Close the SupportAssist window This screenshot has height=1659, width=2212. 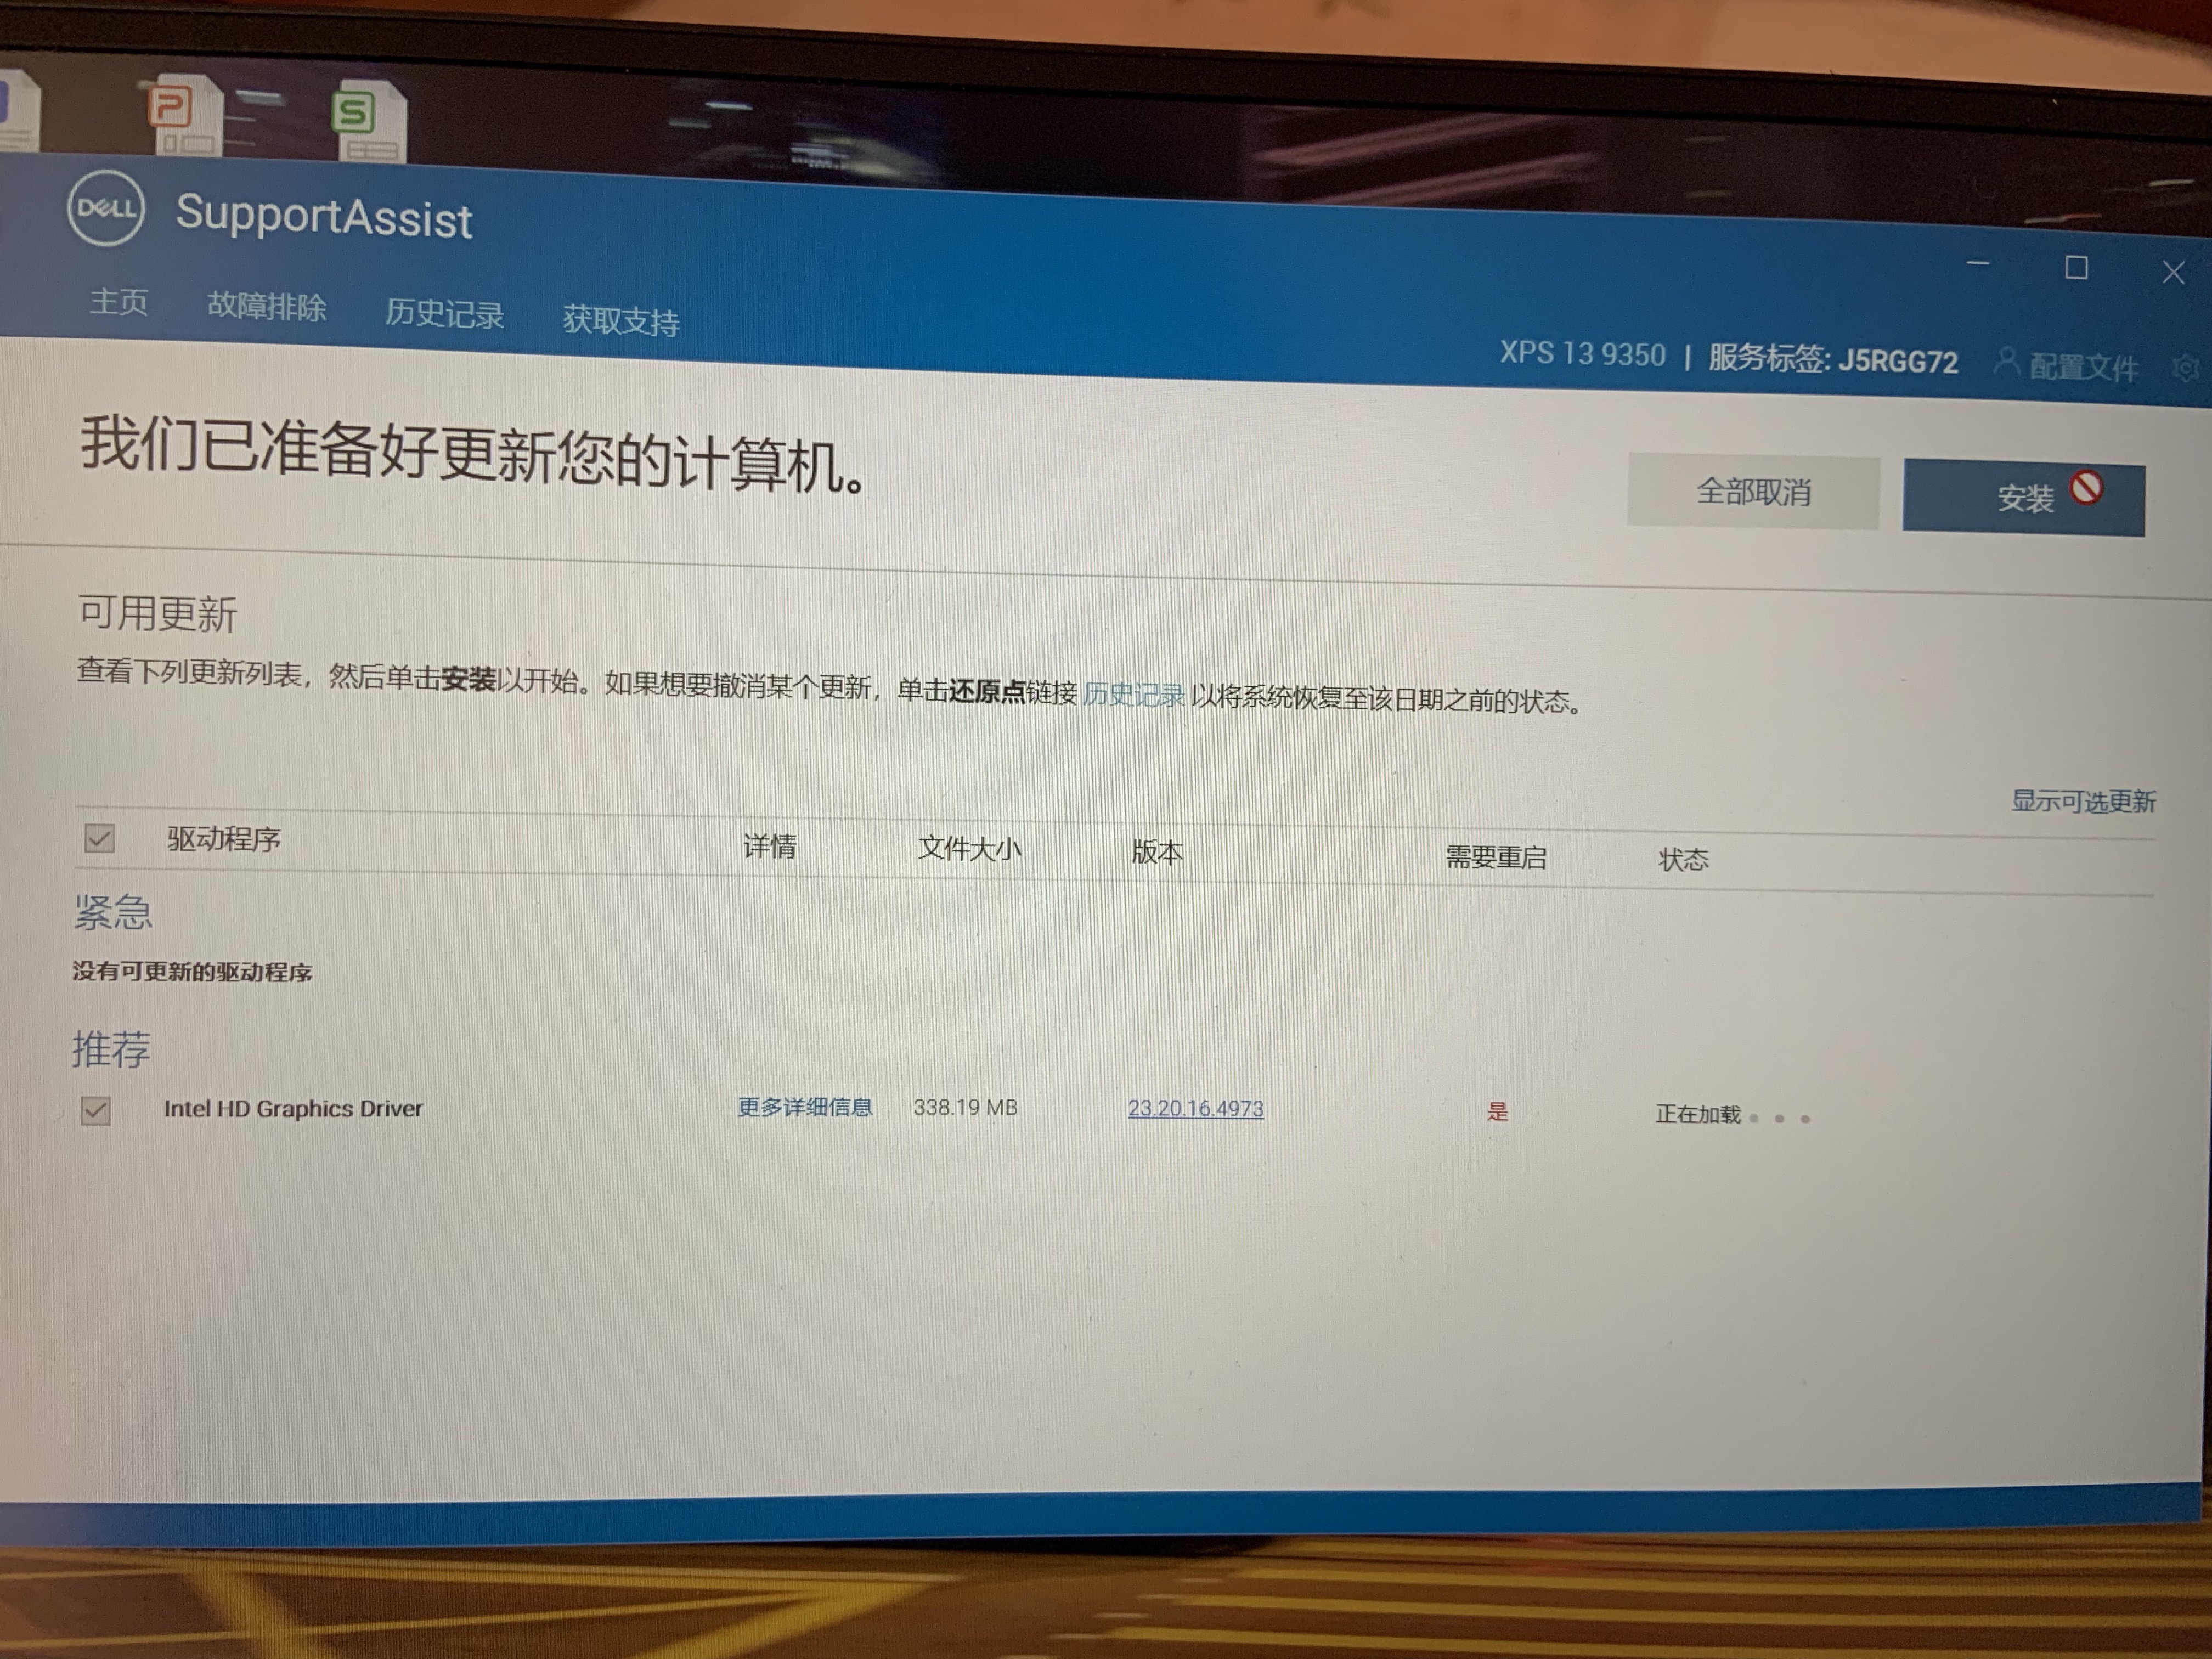(2173, 272)
